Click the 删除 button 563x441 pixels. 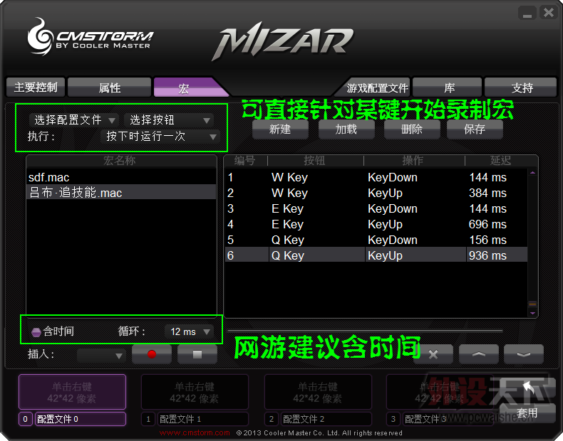412,129
